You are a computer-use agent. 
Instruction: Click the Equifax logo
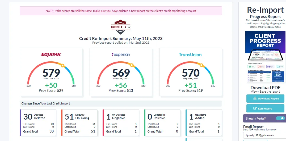(51, 54)
